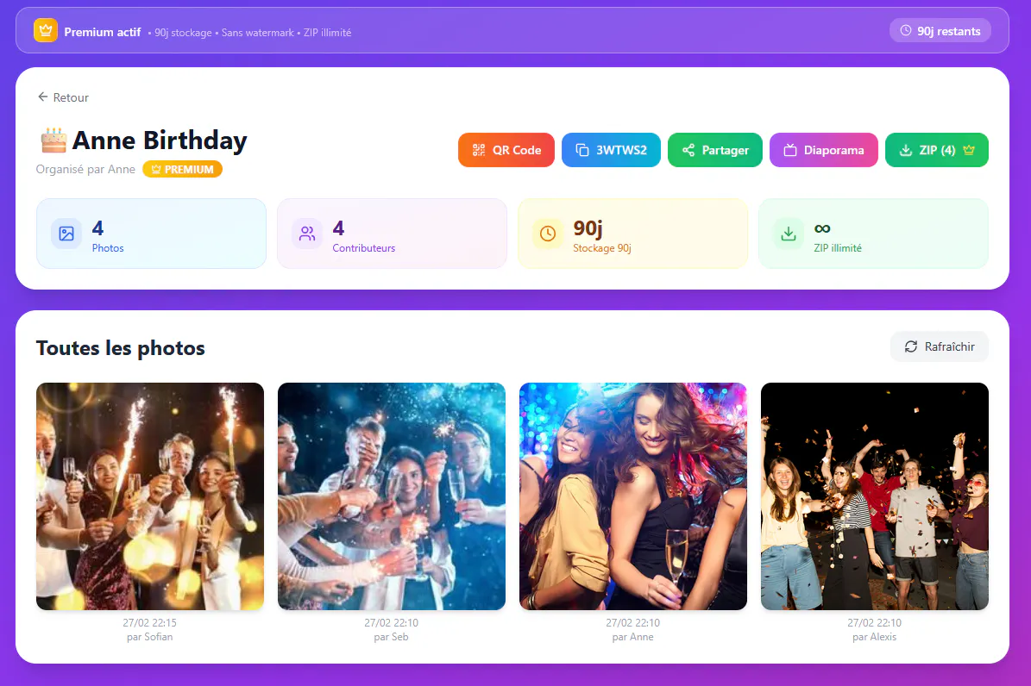Image resolution: width=1031 pixels, height=686 pixels.
Task: Click the Partager share button
Action: click(714, 150)
